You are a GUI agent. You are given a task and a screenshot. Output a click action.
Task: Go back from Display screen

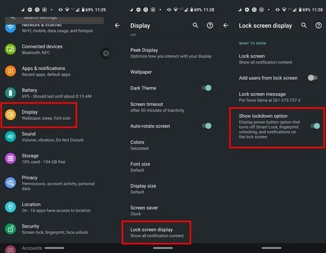117,25
